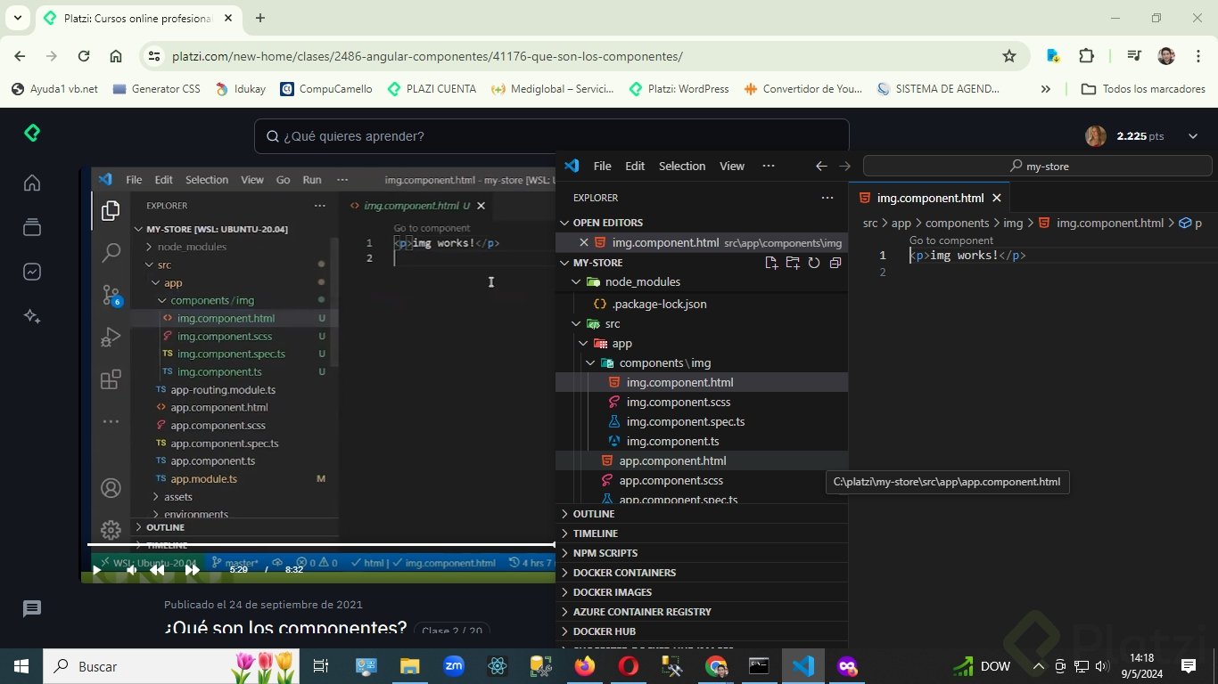Seek on the video progress bar

click(321, 544)
